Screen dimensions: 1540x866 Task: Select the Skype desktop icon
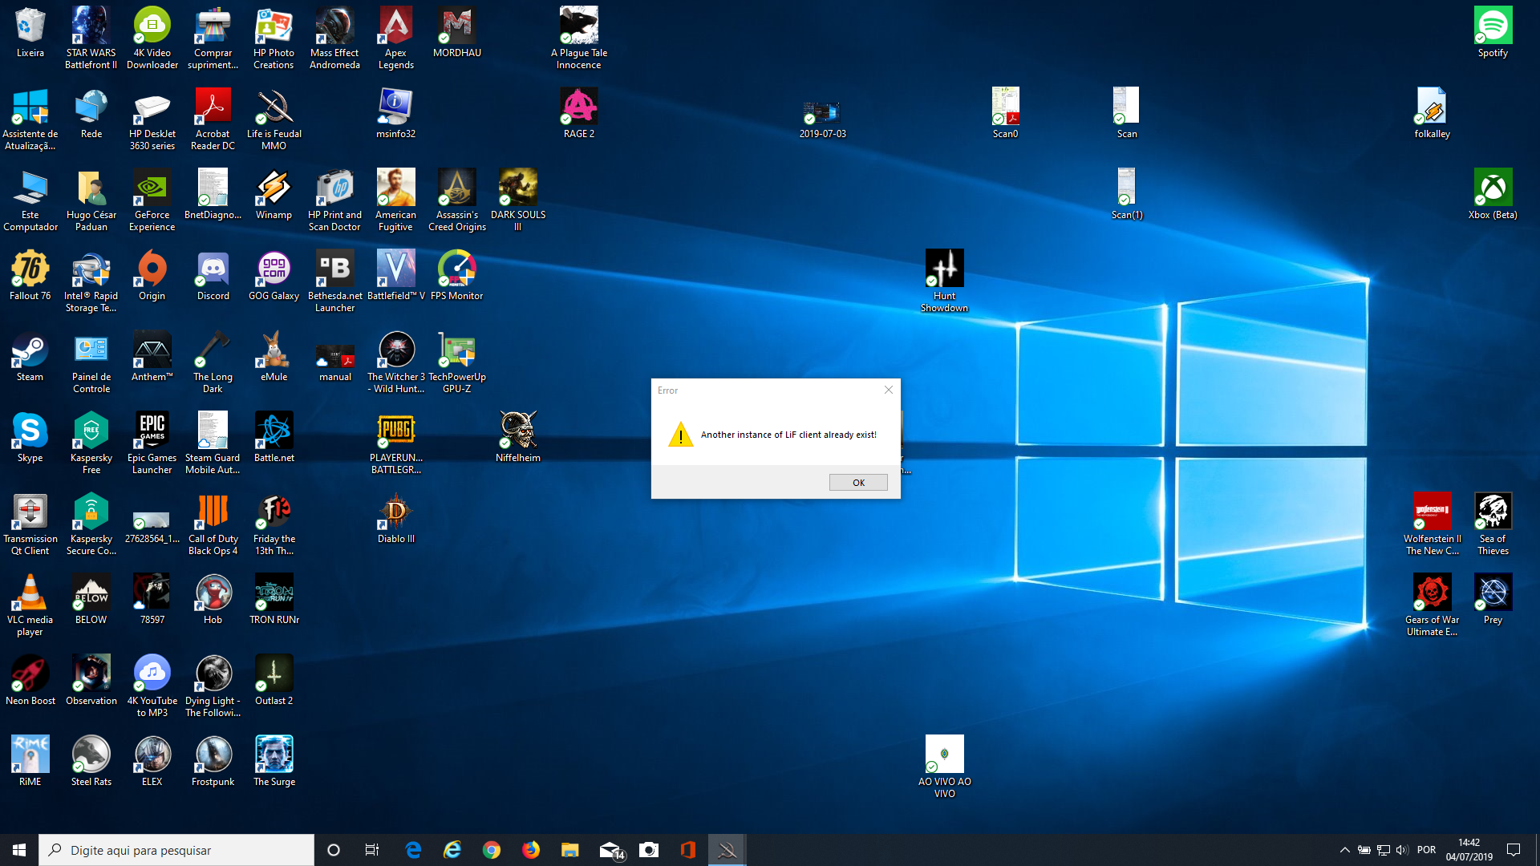click(x=30, y=439)
